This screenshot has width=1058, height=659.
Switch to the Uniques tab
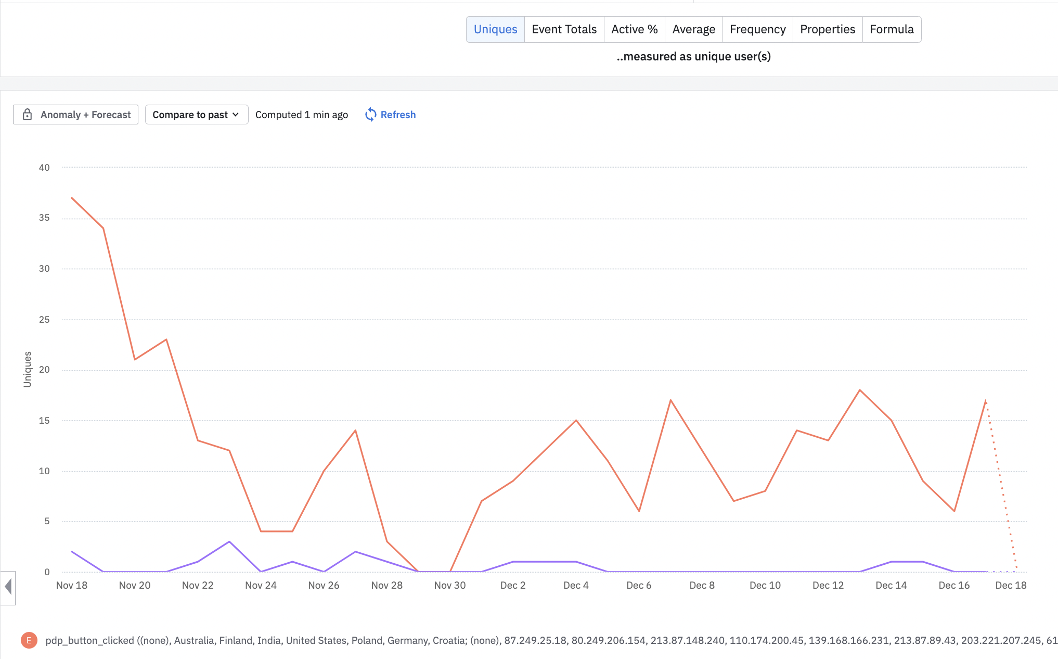coord(495,29)
